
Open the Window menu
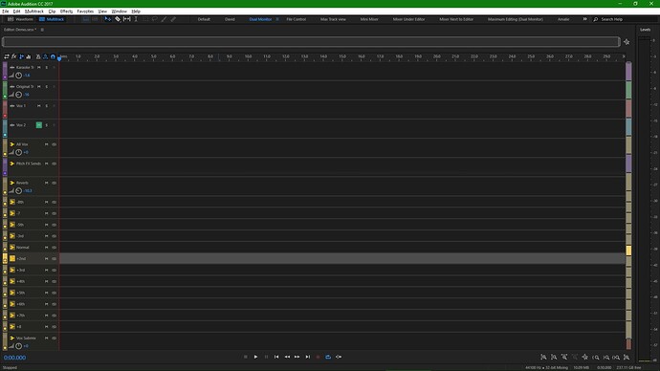120,11
